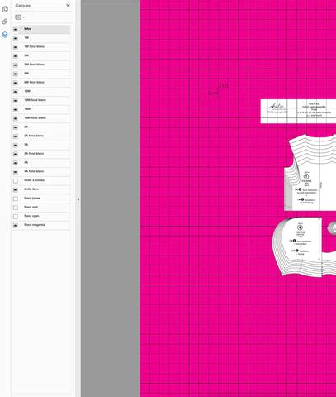This screenshot has height=397, width=336.
Task: Select the 1M fond blanc layer entry
Action: click(x=45, y=47)
